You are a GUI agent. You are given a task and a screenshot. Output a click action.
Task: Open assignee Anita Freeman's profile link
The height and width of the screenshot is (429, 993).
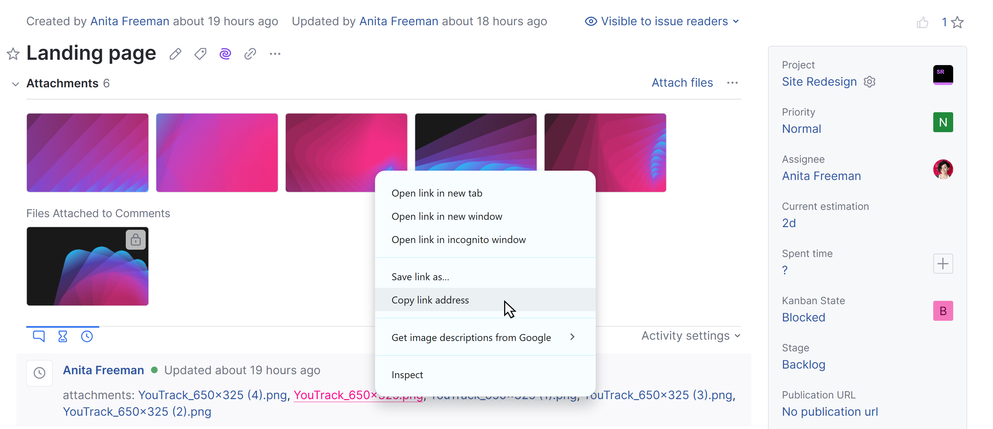tap(821, 176)
